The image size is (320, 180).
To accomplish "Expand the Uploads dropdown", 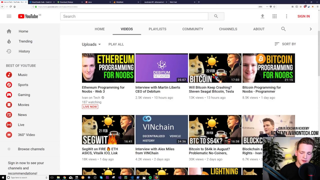I will [x=91, y=44].
